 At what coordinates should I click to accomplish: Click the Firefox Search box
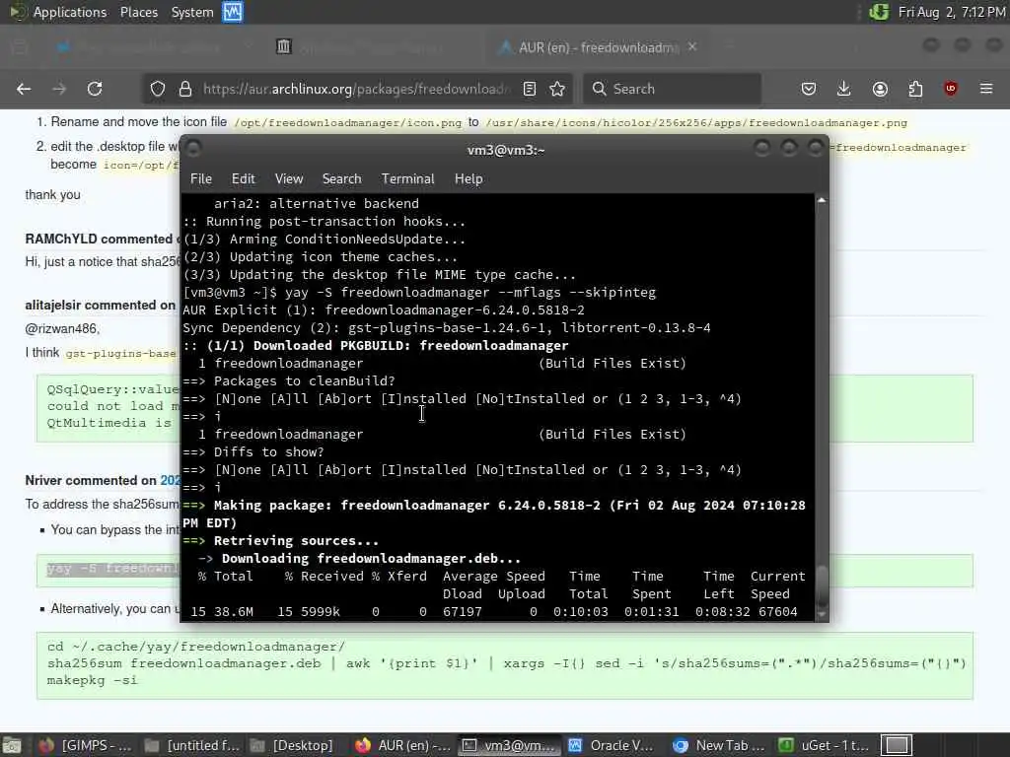coord(672,89)
